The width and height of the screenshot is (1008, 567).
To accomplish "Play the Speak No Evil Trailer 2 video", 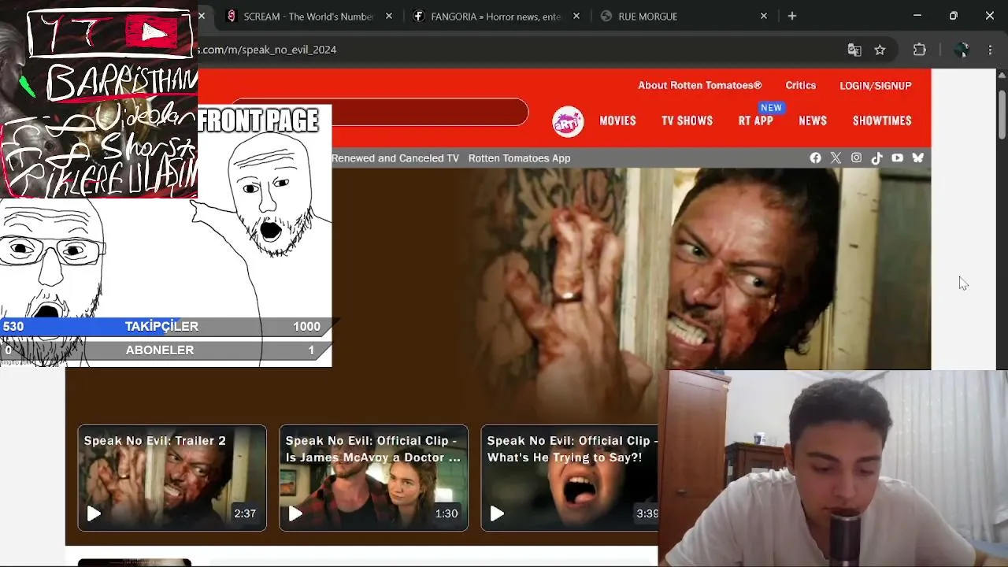I will point(94,513).
